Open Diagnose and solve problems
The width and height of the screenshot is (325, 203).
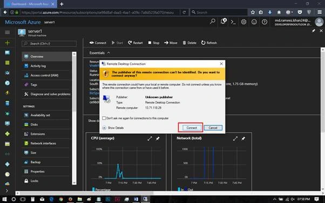(x=46, y=94)
